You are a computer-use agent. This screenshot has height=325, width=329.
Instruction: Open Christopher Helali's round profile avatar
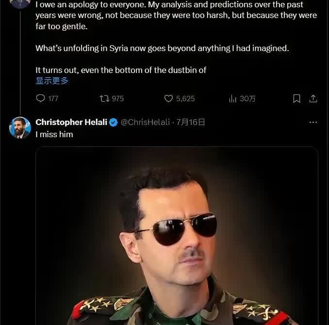pyautogui.click(x=20, y=128)
